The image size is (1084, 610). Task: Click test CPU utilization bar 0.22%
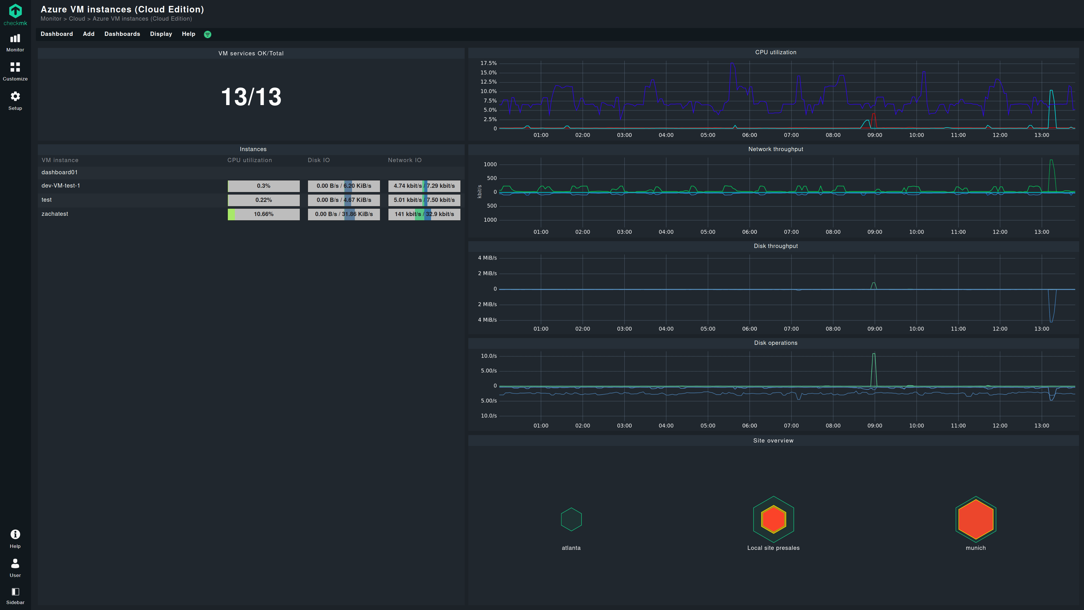(264, 200)
